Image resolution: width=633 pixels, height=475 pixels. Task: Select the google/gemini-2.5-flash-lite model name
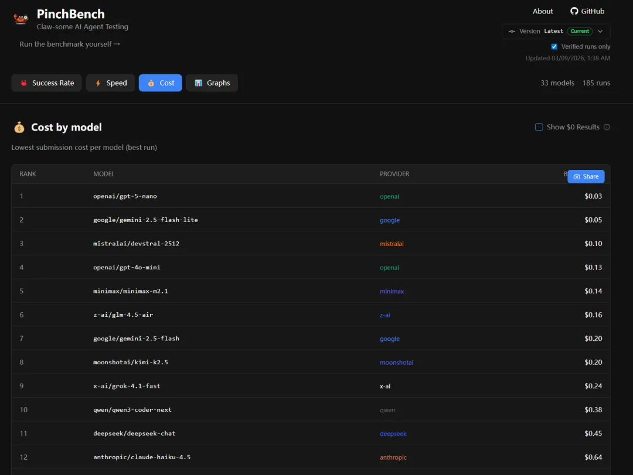click(x=145, y=220)
